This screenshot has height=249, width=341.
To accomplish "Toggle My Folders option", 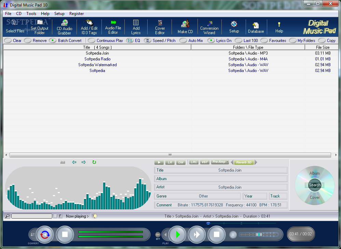I will coord(293,41).
